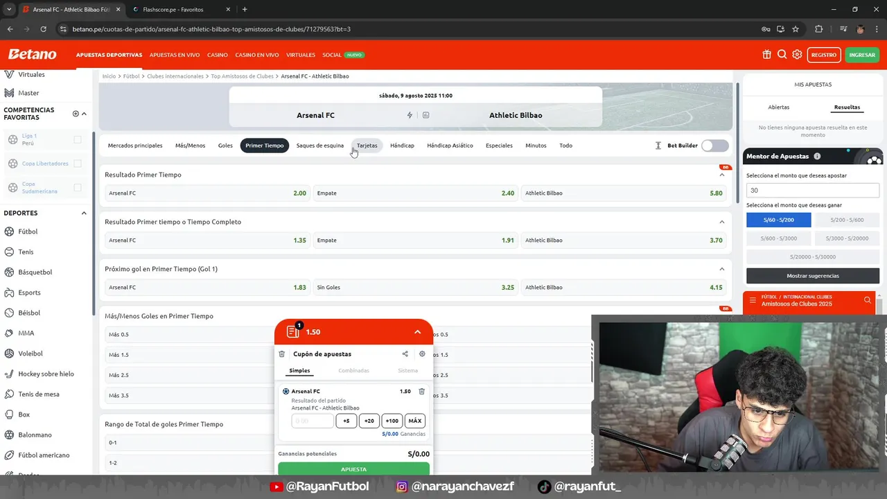Click the green APUESTA button
This screenshot has width=887, height=499.
point(353,469)
